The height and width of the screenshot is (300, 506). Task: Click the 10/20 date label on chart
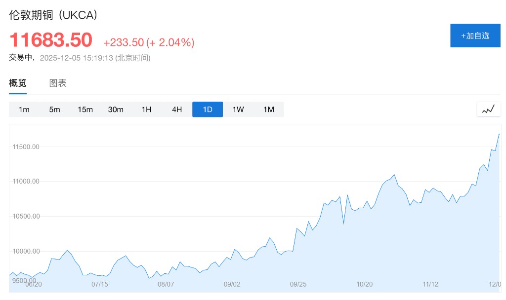point(365,284)
